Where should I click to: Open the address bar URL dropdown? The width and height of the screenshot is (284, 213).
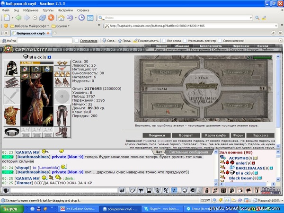[276, 26]
